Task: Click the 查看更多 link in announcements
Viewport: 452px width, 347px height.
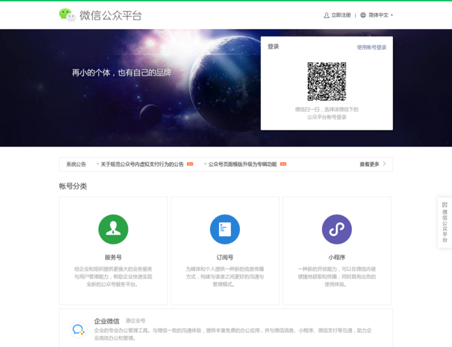Action: click(369, 164)
